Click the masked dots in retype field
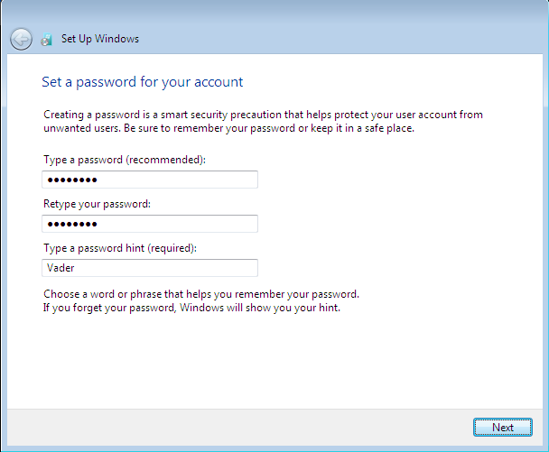This screenshot has height=452, width=549. pyautogui.click(x=72, y=225)
